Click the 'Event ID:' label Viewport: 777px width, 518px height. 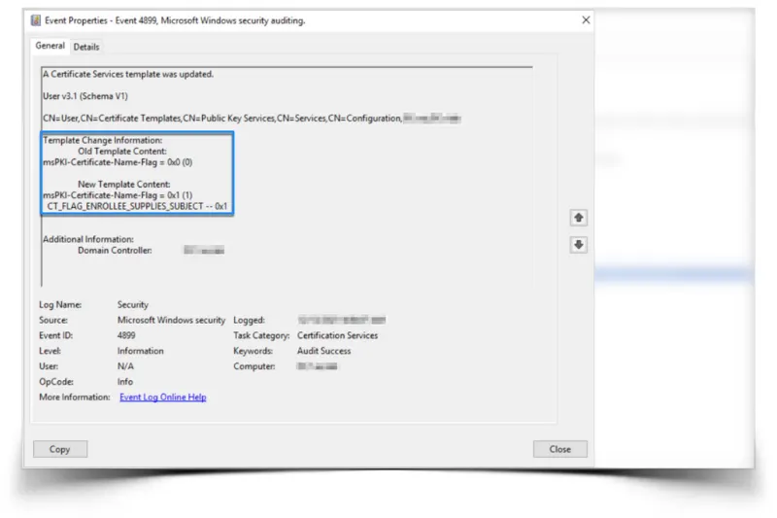(55, 335)
